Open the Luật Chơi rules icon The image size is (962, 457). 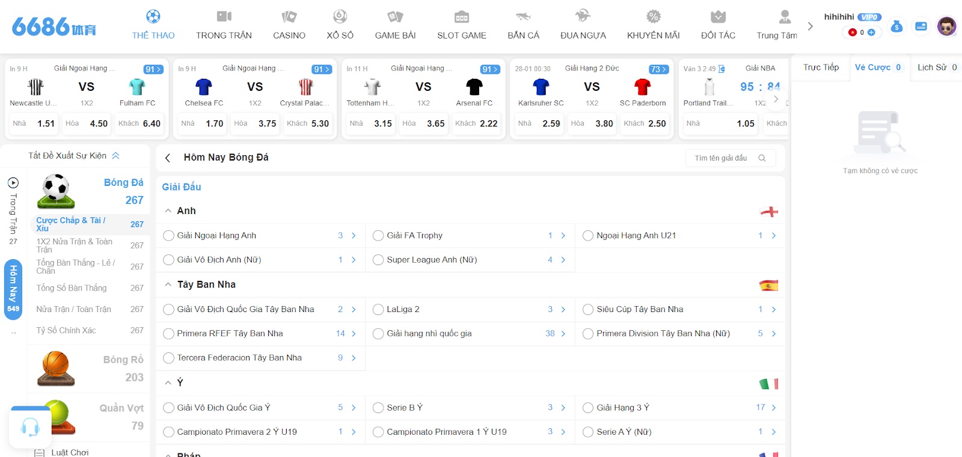(40, 453)
